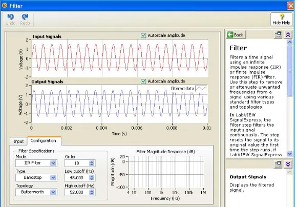Open the Mode dropdown showing IIR Filter
Screen dimensions: 297x207
36,163
